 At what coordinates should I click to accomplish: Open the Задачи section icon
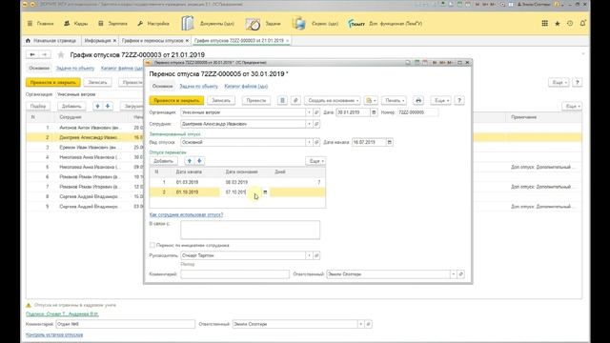pos(253,24)
